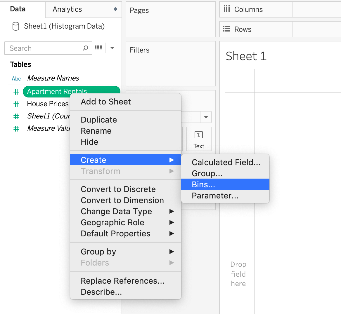Click the Pages shelf
The height and width of the screenshot is (314, 341).
171,19
